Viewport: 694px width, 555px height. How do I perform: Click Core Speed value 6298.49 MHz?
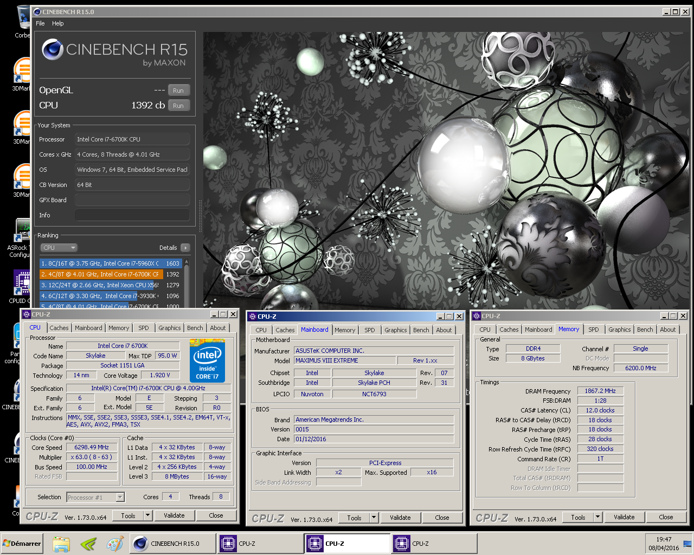click(x=92, y=448)
